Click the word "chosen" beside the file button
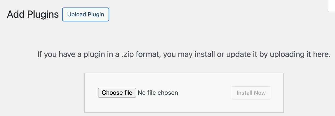Viewport: 335px width, 116px height. pyautogui.click(x=167, y=93)
